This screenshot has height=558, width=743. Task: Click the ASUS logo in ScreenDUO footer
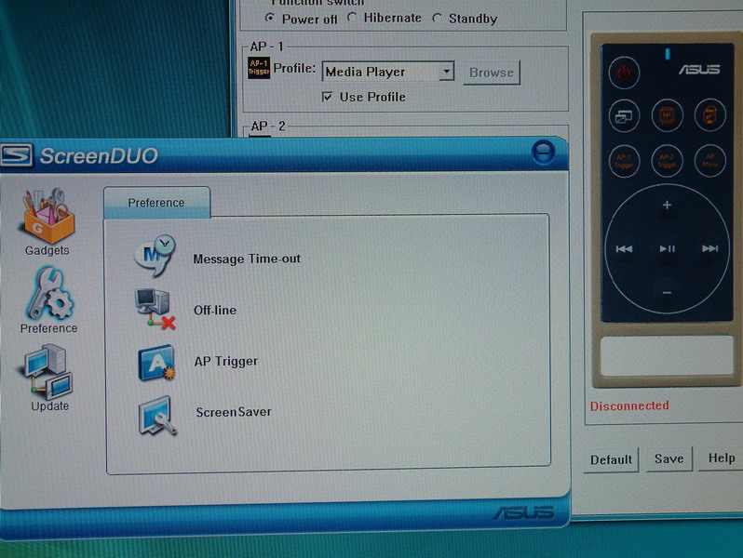524,512
